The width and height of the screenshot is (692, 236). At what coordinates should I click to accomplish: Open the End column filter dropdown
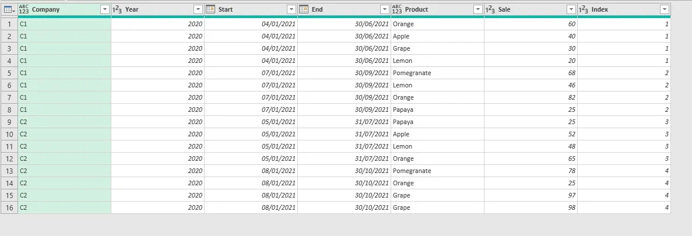384,9
